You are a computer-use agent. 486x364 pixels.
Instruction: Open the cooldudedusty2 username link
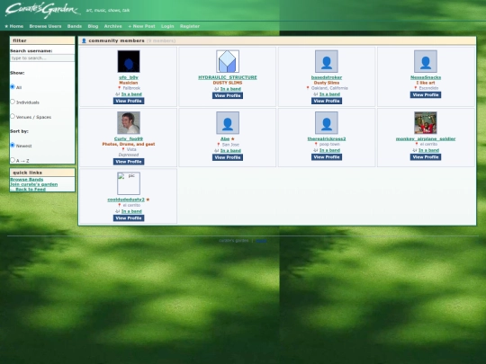pyautogui.click(x=126, y=200)
